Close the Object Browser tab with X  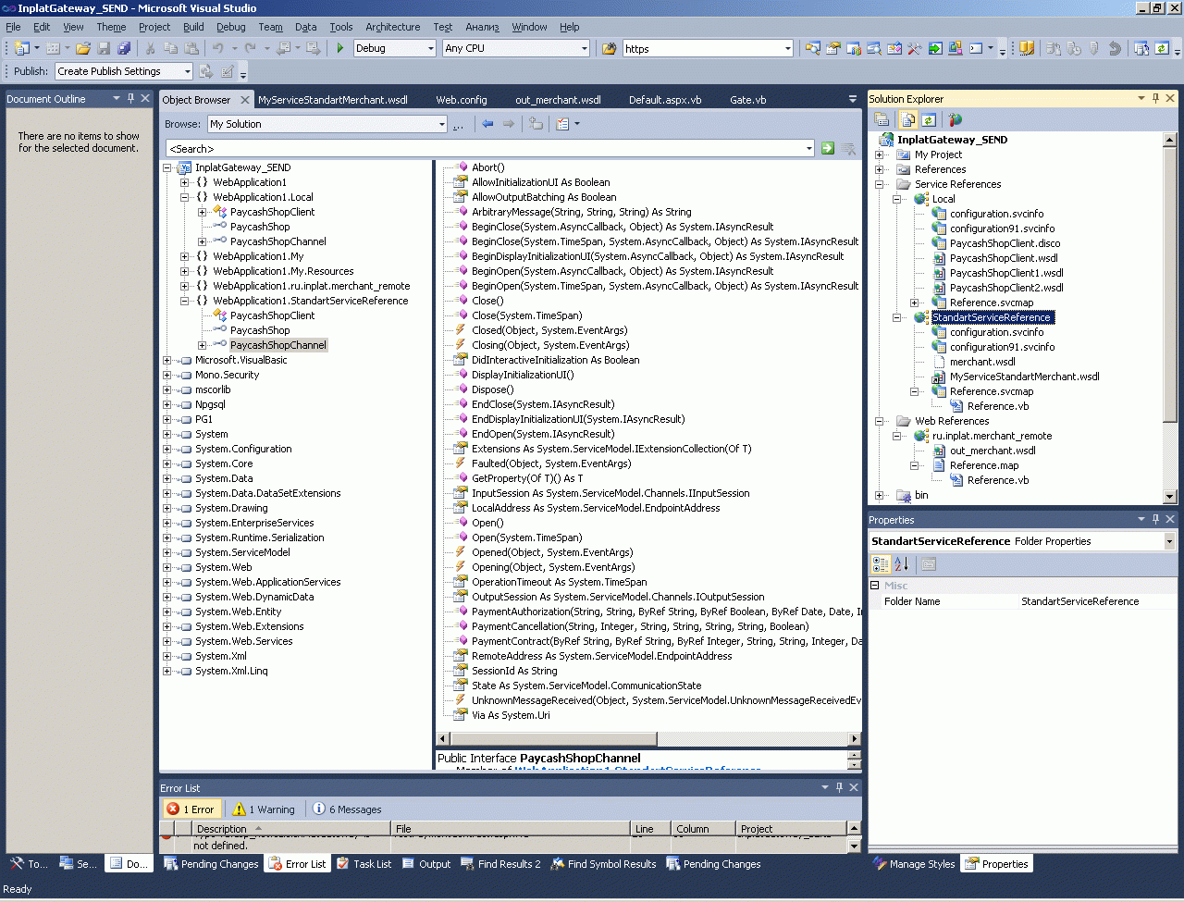tap(245, 100)
